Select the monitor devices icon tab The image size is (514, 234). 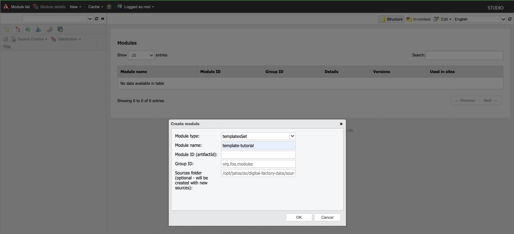click(x=60, y=29)
